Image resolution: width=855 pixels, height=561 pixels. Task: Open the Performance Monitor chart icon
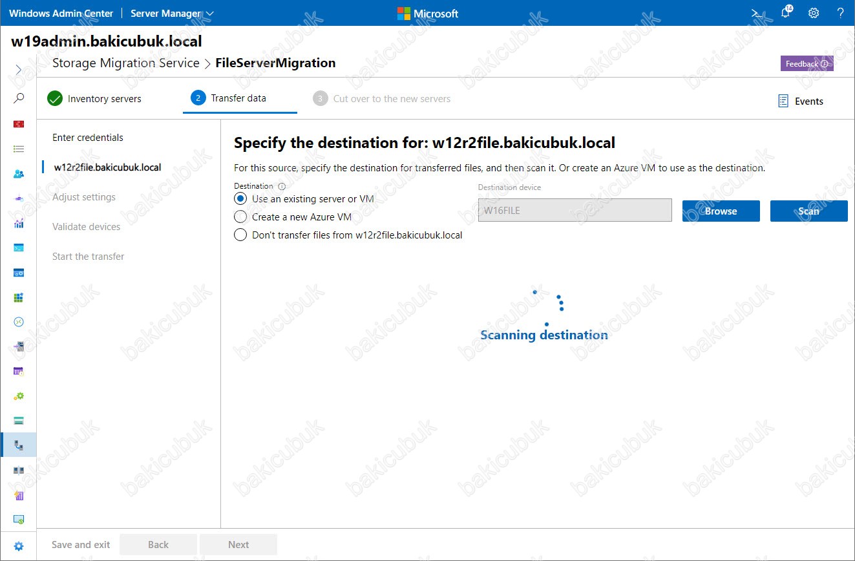tap(19, 223)
